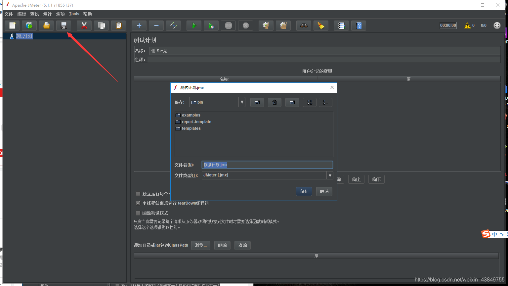
Task: Click the Shutdown test icon
Action: coord(245,25)
